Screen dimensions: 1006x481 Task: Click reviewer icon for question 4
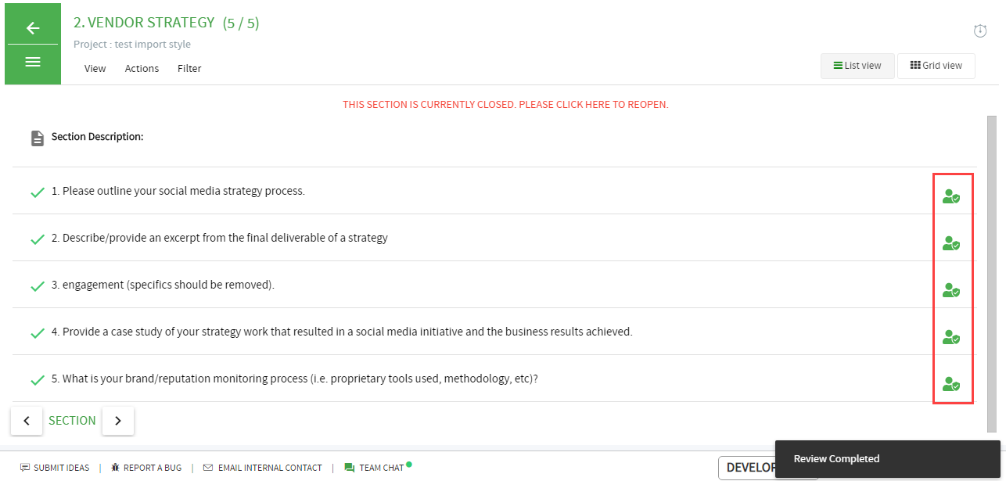(951, 338)
